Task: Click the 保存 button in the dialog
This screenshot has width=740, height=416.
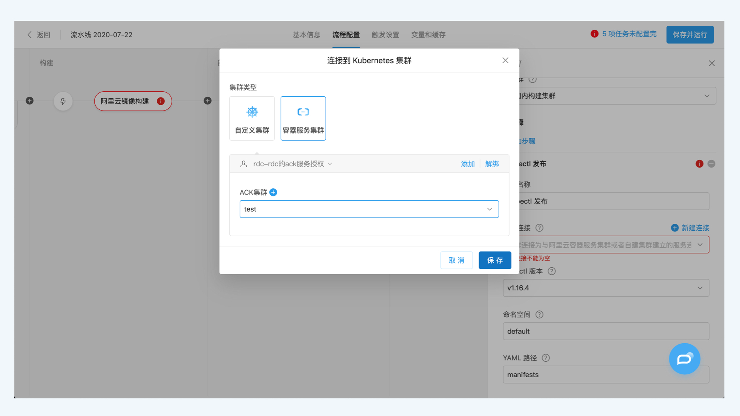Action: [495, 260]
